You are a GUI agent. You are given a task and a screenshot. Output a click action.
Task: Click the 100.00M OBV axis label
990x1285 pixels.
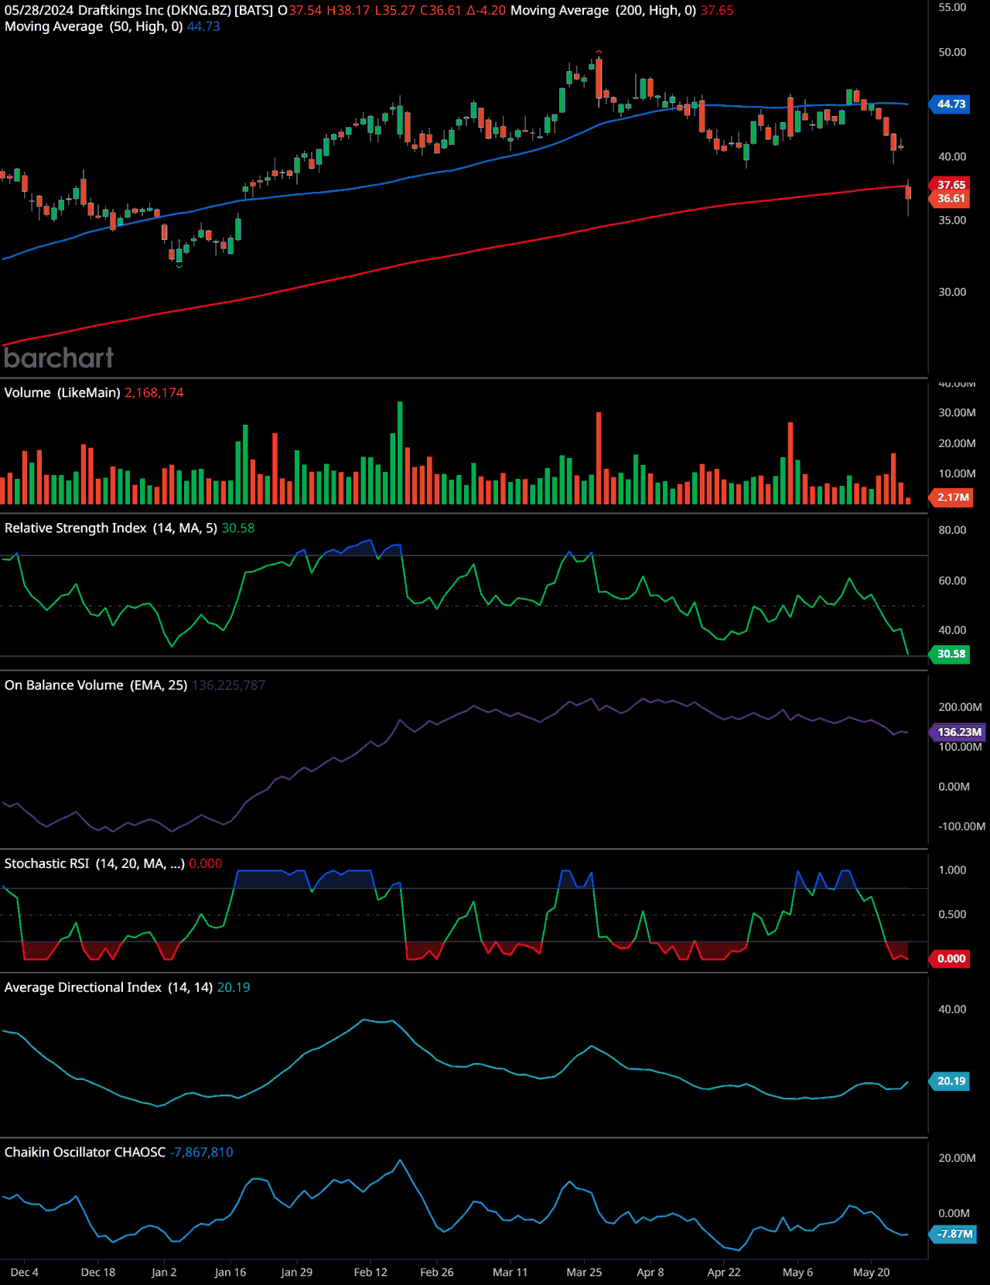tap(960, 747)
